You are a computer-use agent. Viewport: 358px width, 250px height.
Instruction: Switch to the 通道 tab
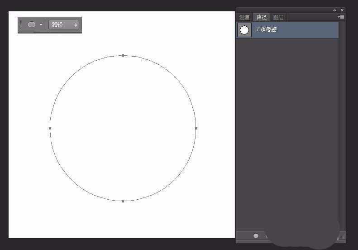[x=244, y=17]
